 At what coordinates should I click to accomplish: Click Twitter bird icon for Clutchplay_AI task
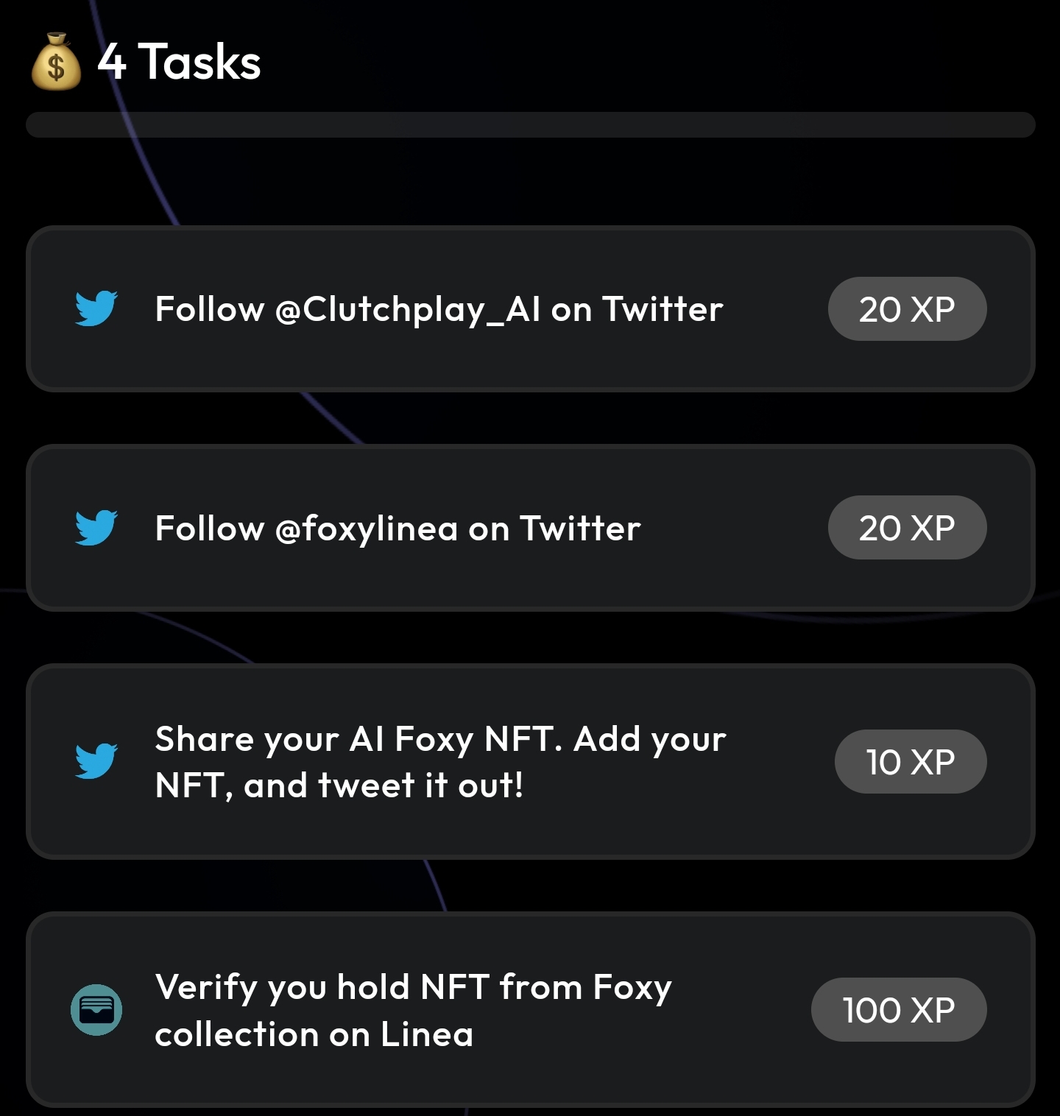96,308
